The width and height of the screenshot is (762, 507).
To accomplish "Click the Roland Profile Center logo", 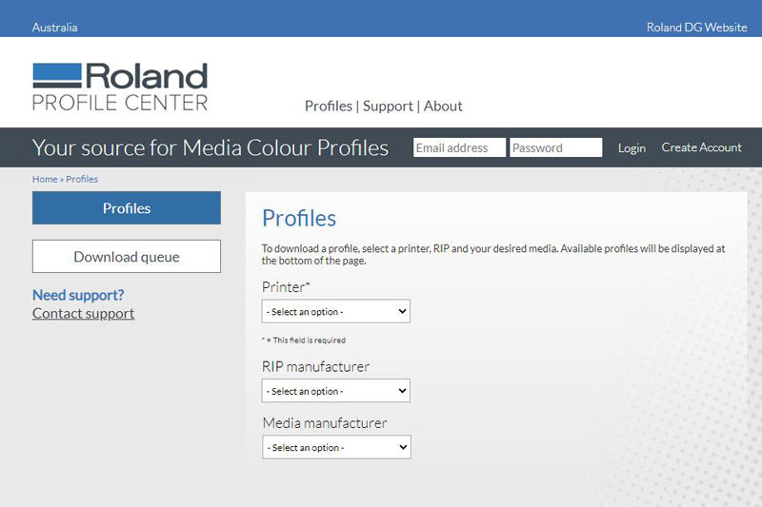I will point(120,87).
